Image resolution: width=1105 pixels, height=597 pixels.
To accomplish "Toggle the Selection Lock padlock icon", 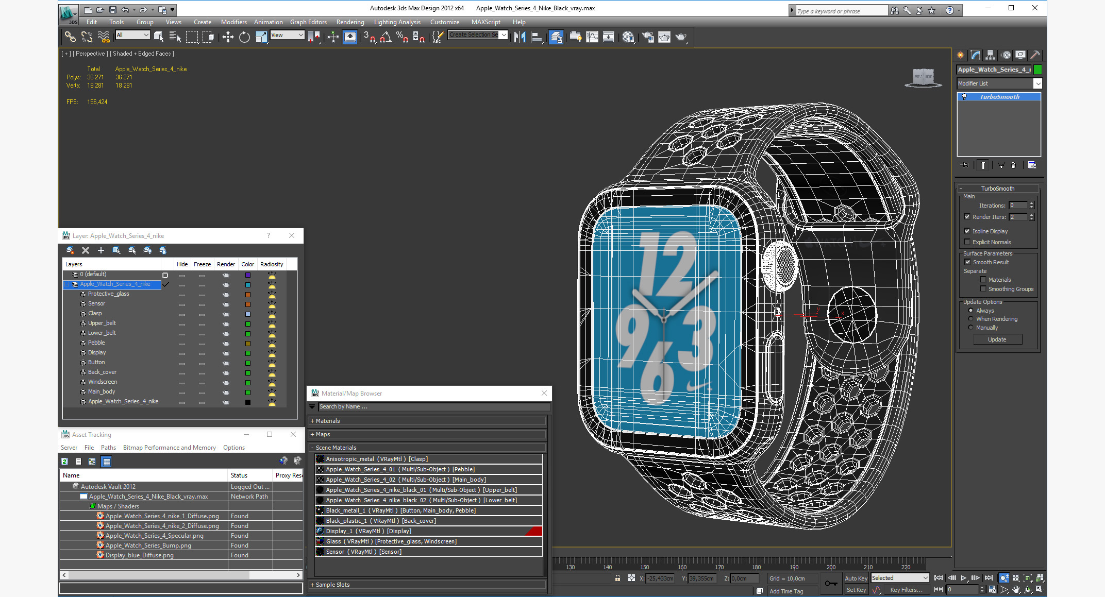I will [617, 578].
